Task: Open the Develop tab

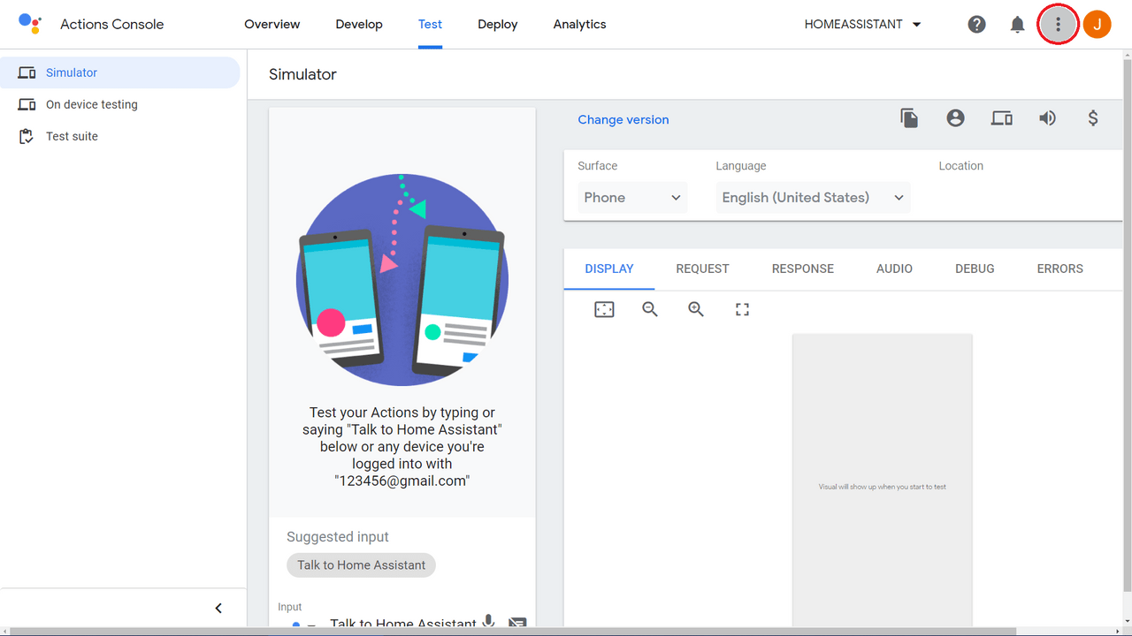Action: coord(359,24)
